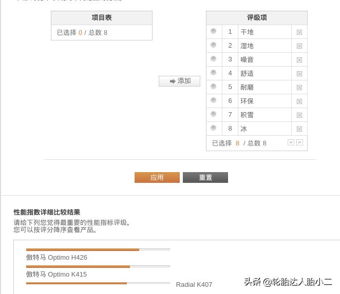Image resolution: width=340 pixels, height=294 pixels.
Task: Select the radio button for 环保
Action: click(x=213, y=100)
